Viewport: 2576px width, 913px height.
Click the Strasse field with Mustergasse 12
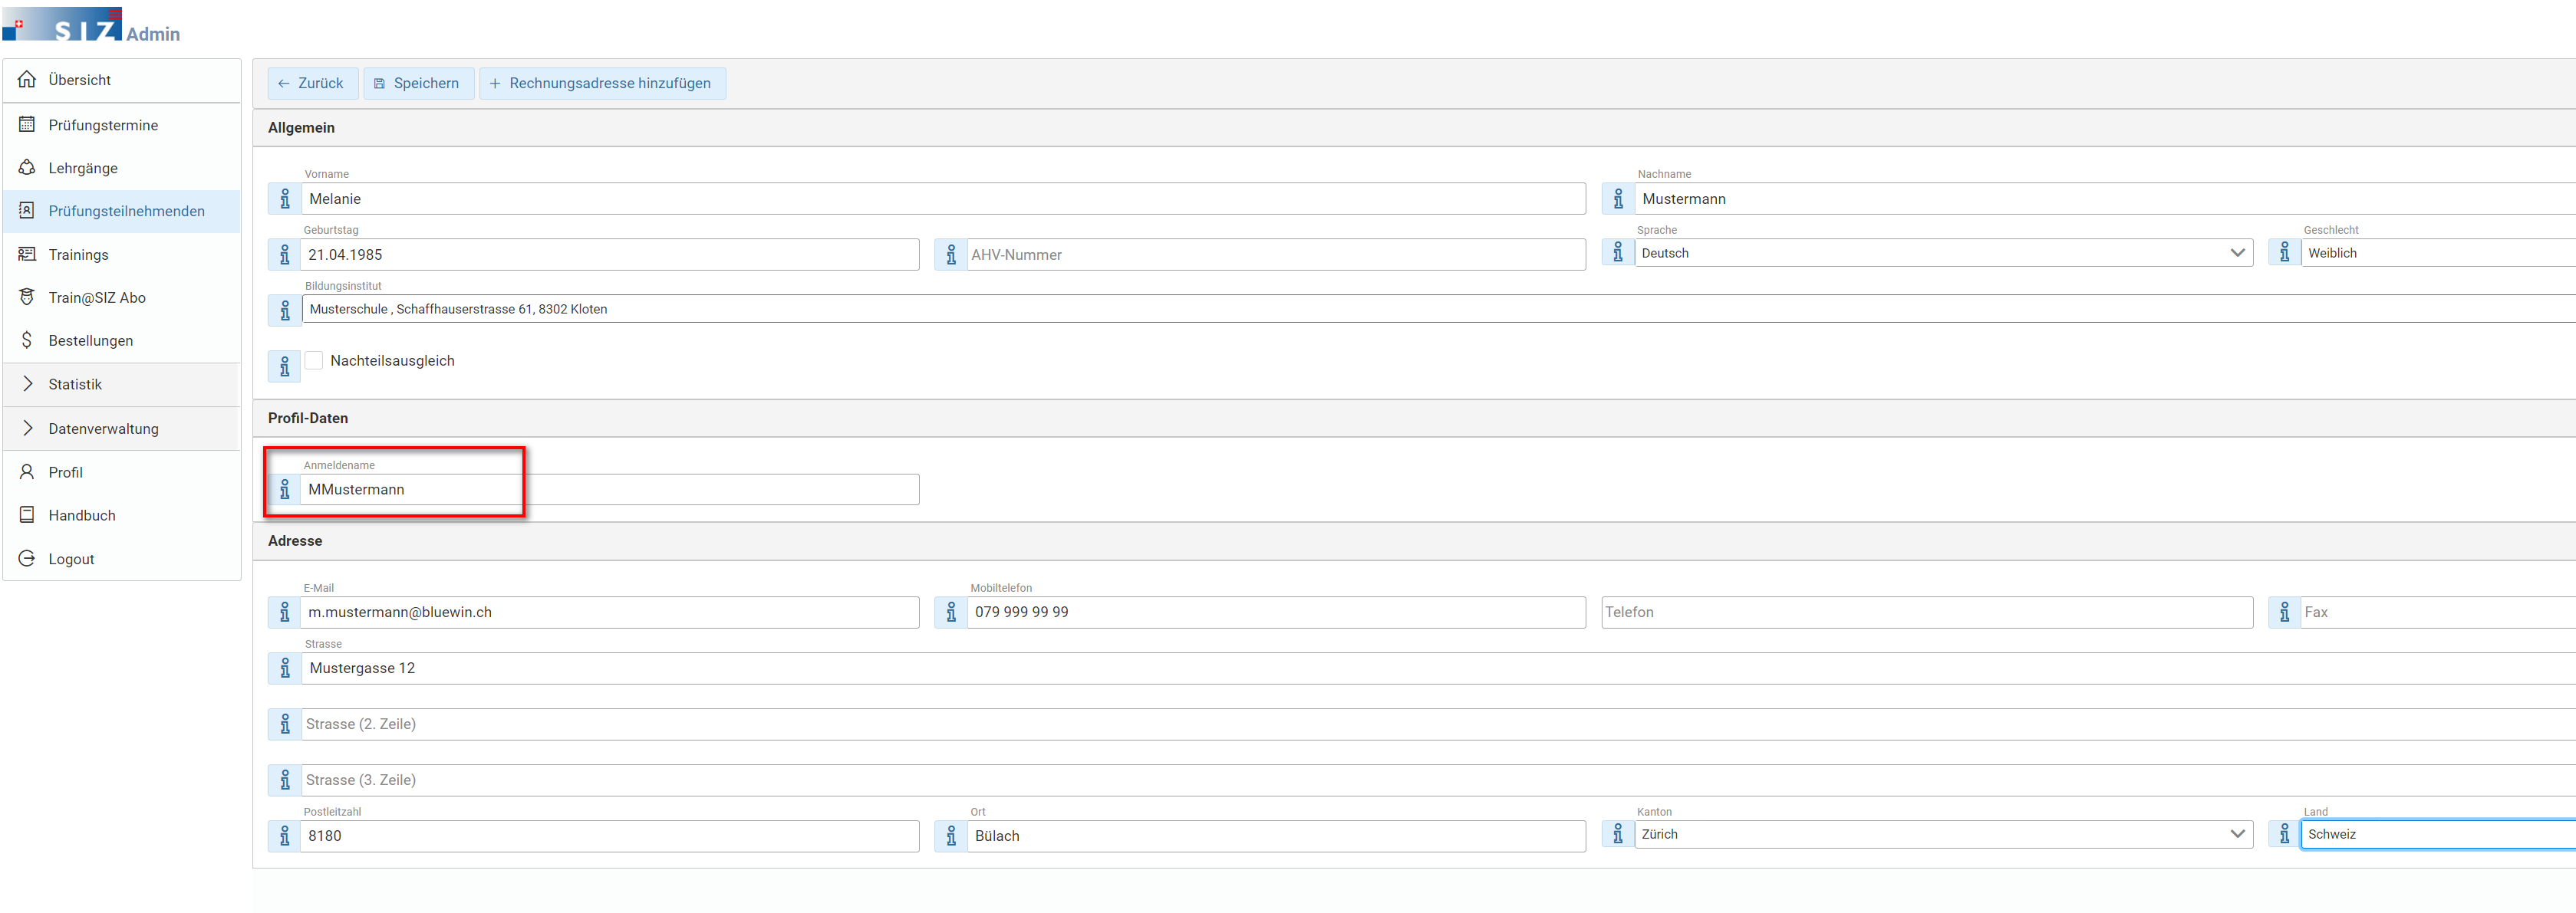(x=1438, y=668)
